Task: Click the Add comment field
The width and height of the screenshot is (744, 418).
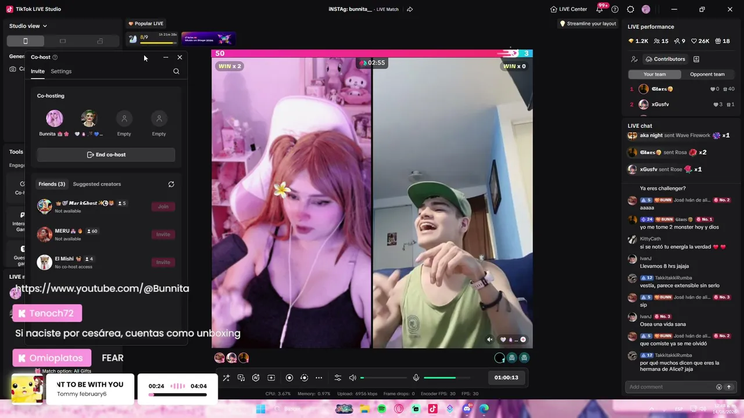Action: pos(670,387)
